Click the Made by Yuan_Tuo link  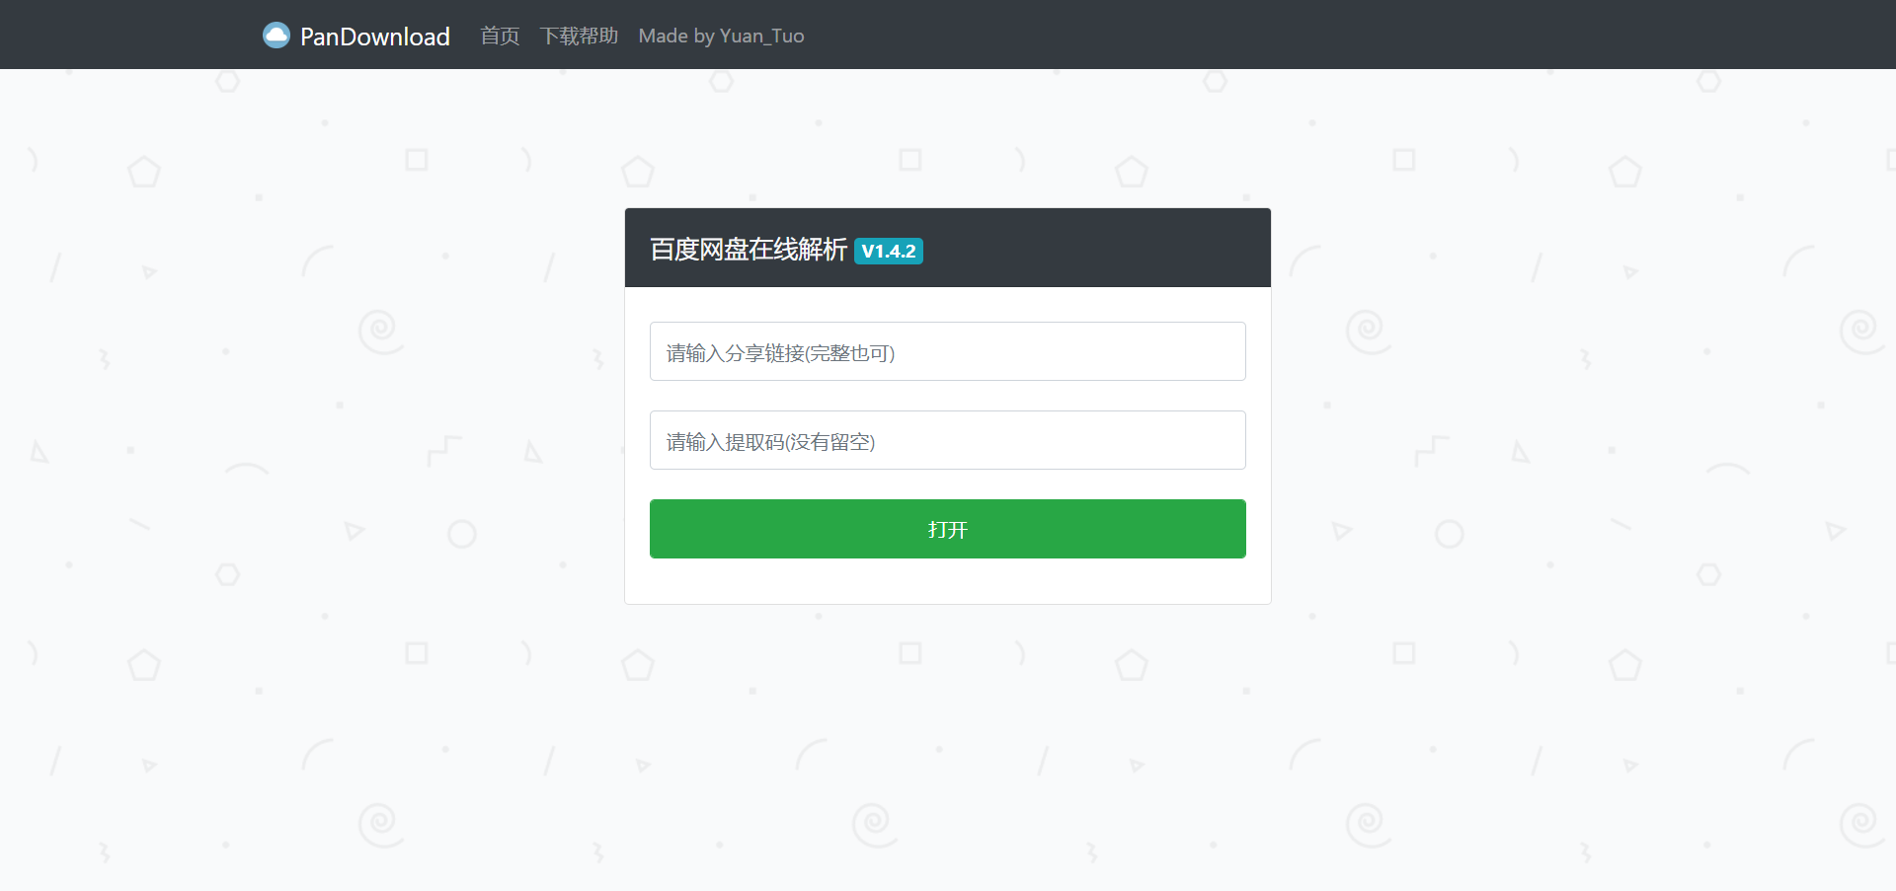click(722, 36)
